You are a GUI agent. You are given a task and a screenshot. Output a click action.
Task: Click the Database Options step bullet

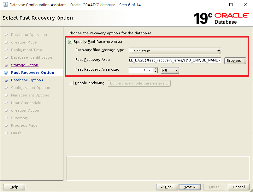(6, 80)
